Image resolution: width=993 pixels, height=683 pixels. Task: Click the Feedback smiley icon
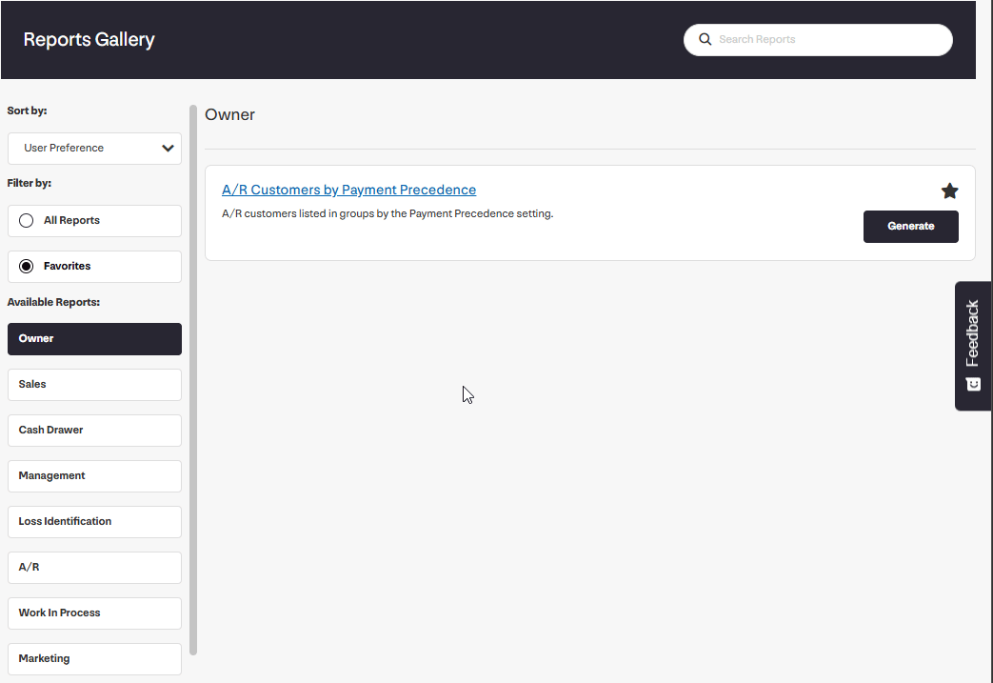(x=973, y=384)
